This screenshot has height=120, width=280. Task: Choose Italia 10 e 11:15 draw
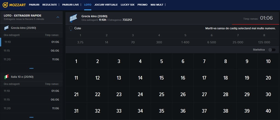point(31,100)
